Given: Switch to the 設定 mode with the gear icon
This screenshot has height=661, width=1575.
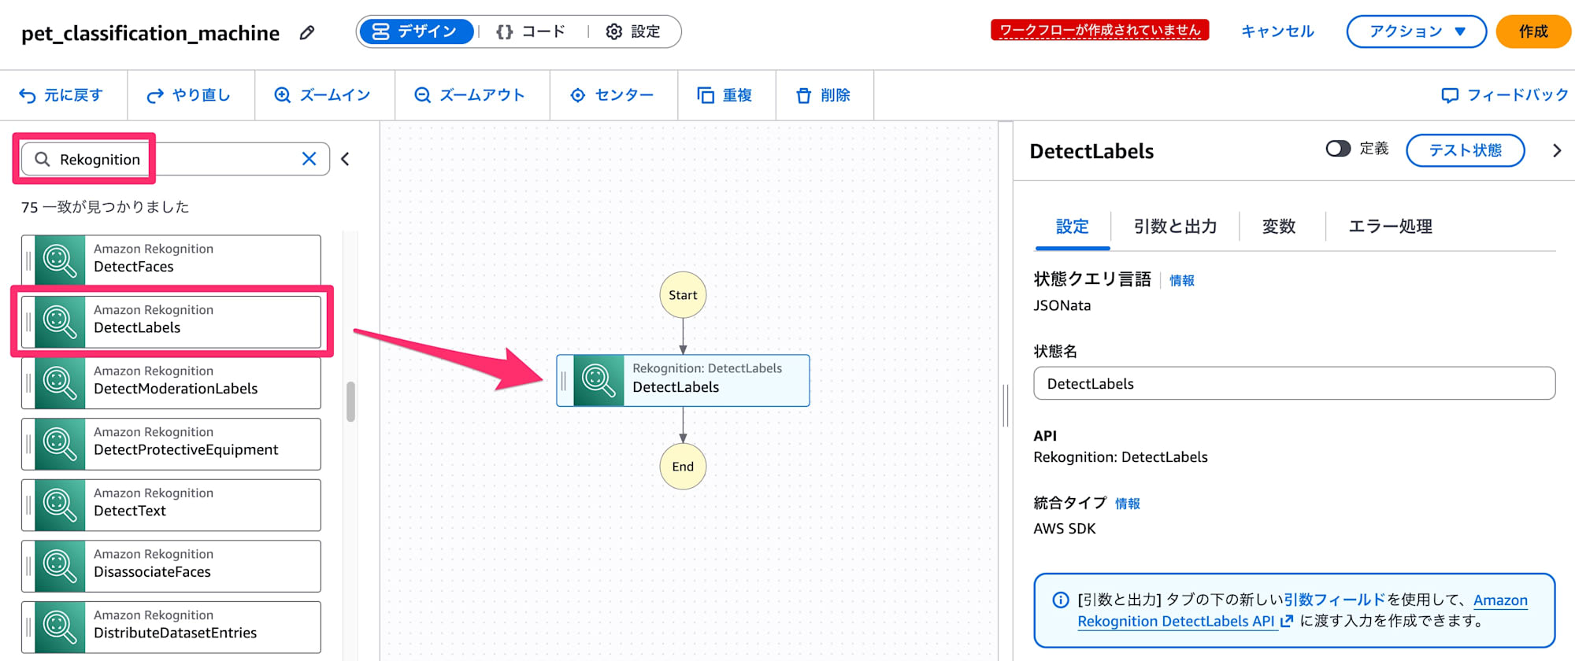Looking at the screenshot, I should 633,31.
